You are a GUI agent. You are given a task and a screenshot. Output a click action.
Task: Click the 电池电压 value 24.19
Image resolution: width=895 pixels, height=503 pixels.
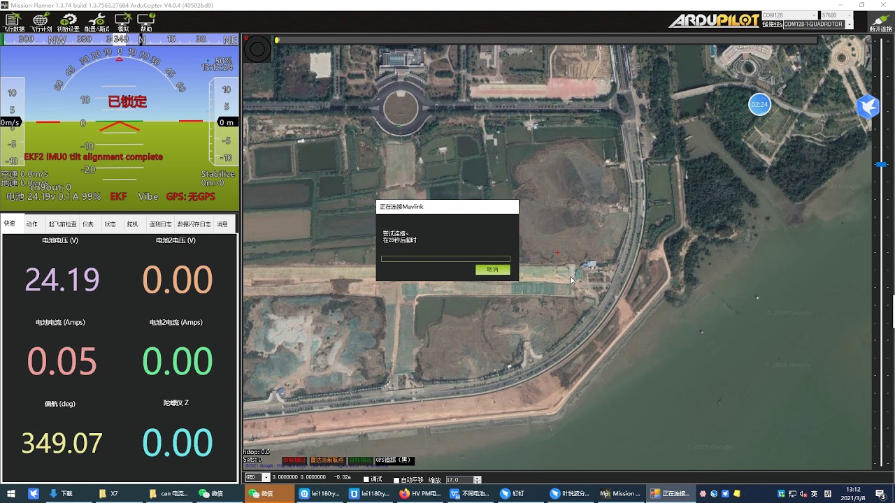[x=62, y=279]
